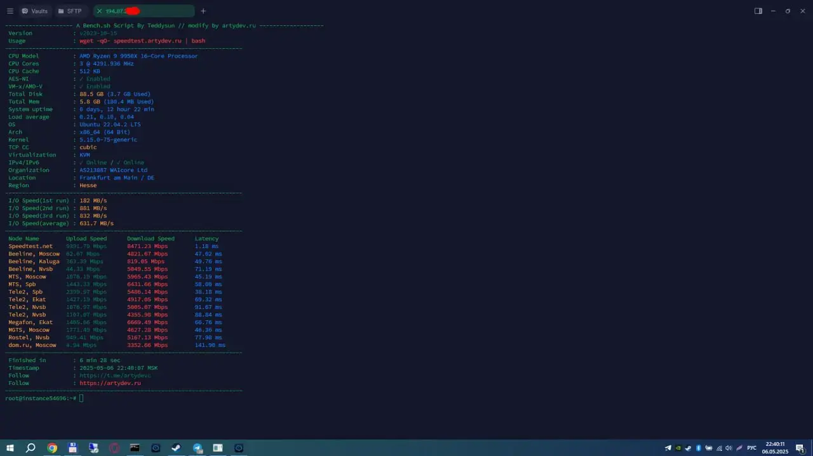This screenshot has height=456, width=813.
Task: Select the 194.87 SSH session tab
Action: point(144,11)
